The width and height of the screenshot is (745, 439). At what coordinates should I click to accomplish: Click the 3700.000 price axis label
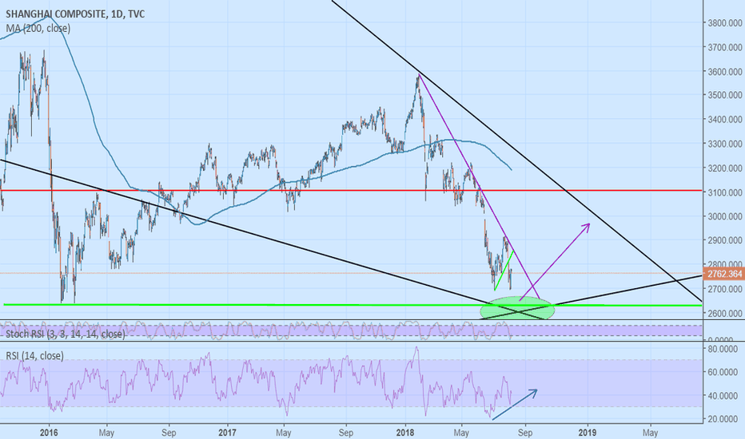click(x=724, y=47)
